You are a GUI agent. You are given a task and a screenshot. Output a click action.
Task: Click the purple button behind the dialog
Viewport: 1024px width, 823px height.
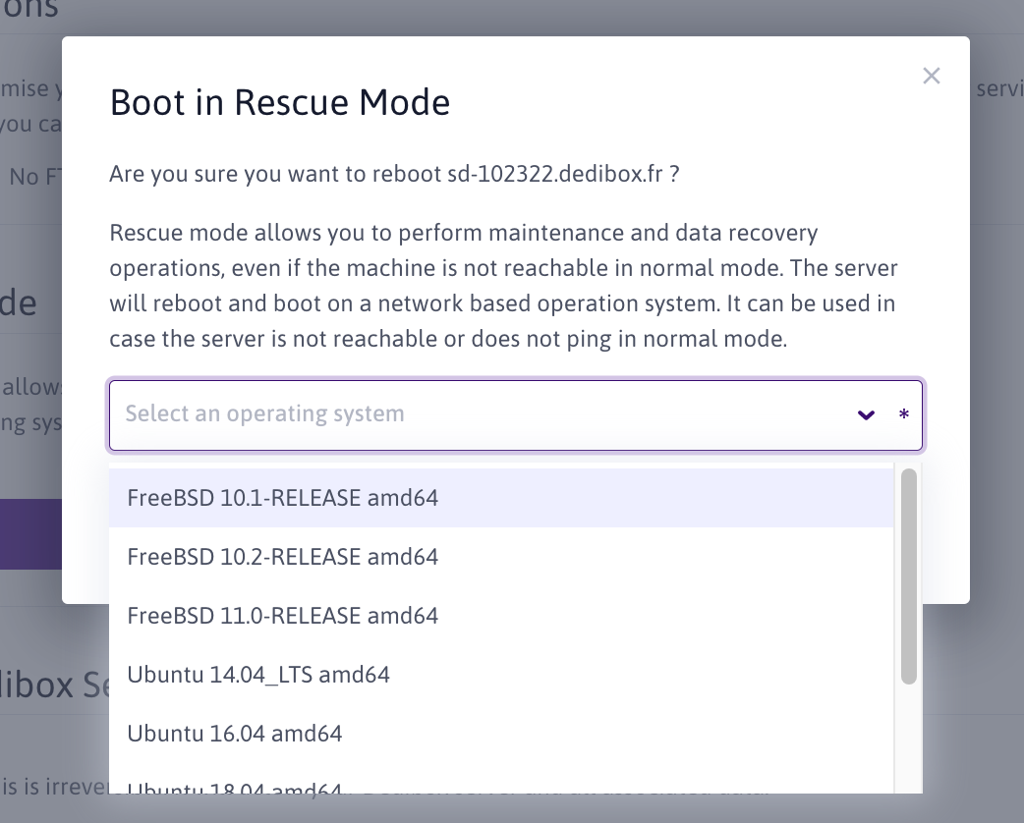tap(30, 533)
